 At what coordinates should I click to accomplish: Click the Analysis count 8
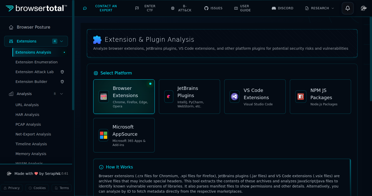(55, 94)
